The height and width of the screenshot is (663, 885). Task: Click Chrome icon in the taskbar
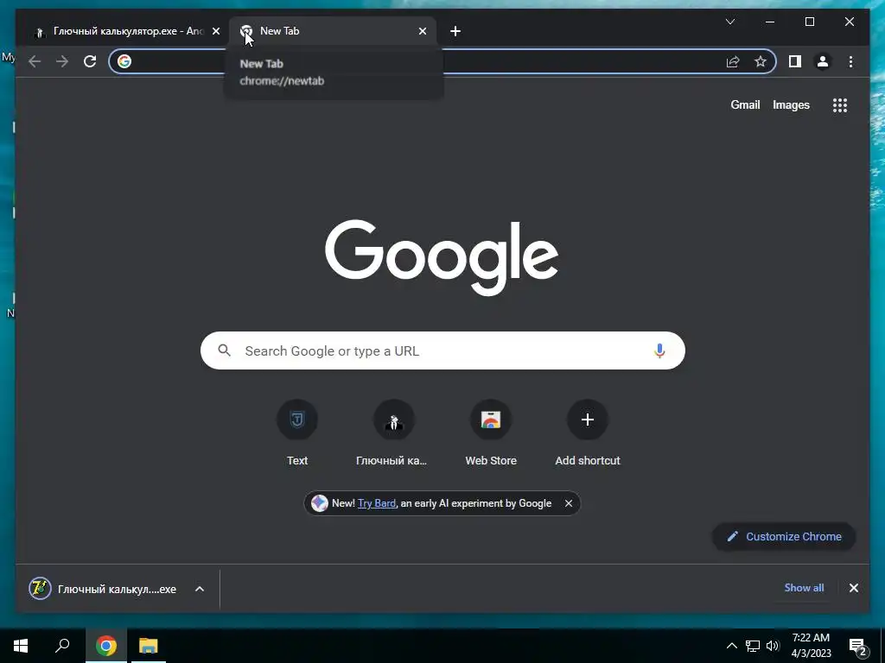(x=106, y=646)
